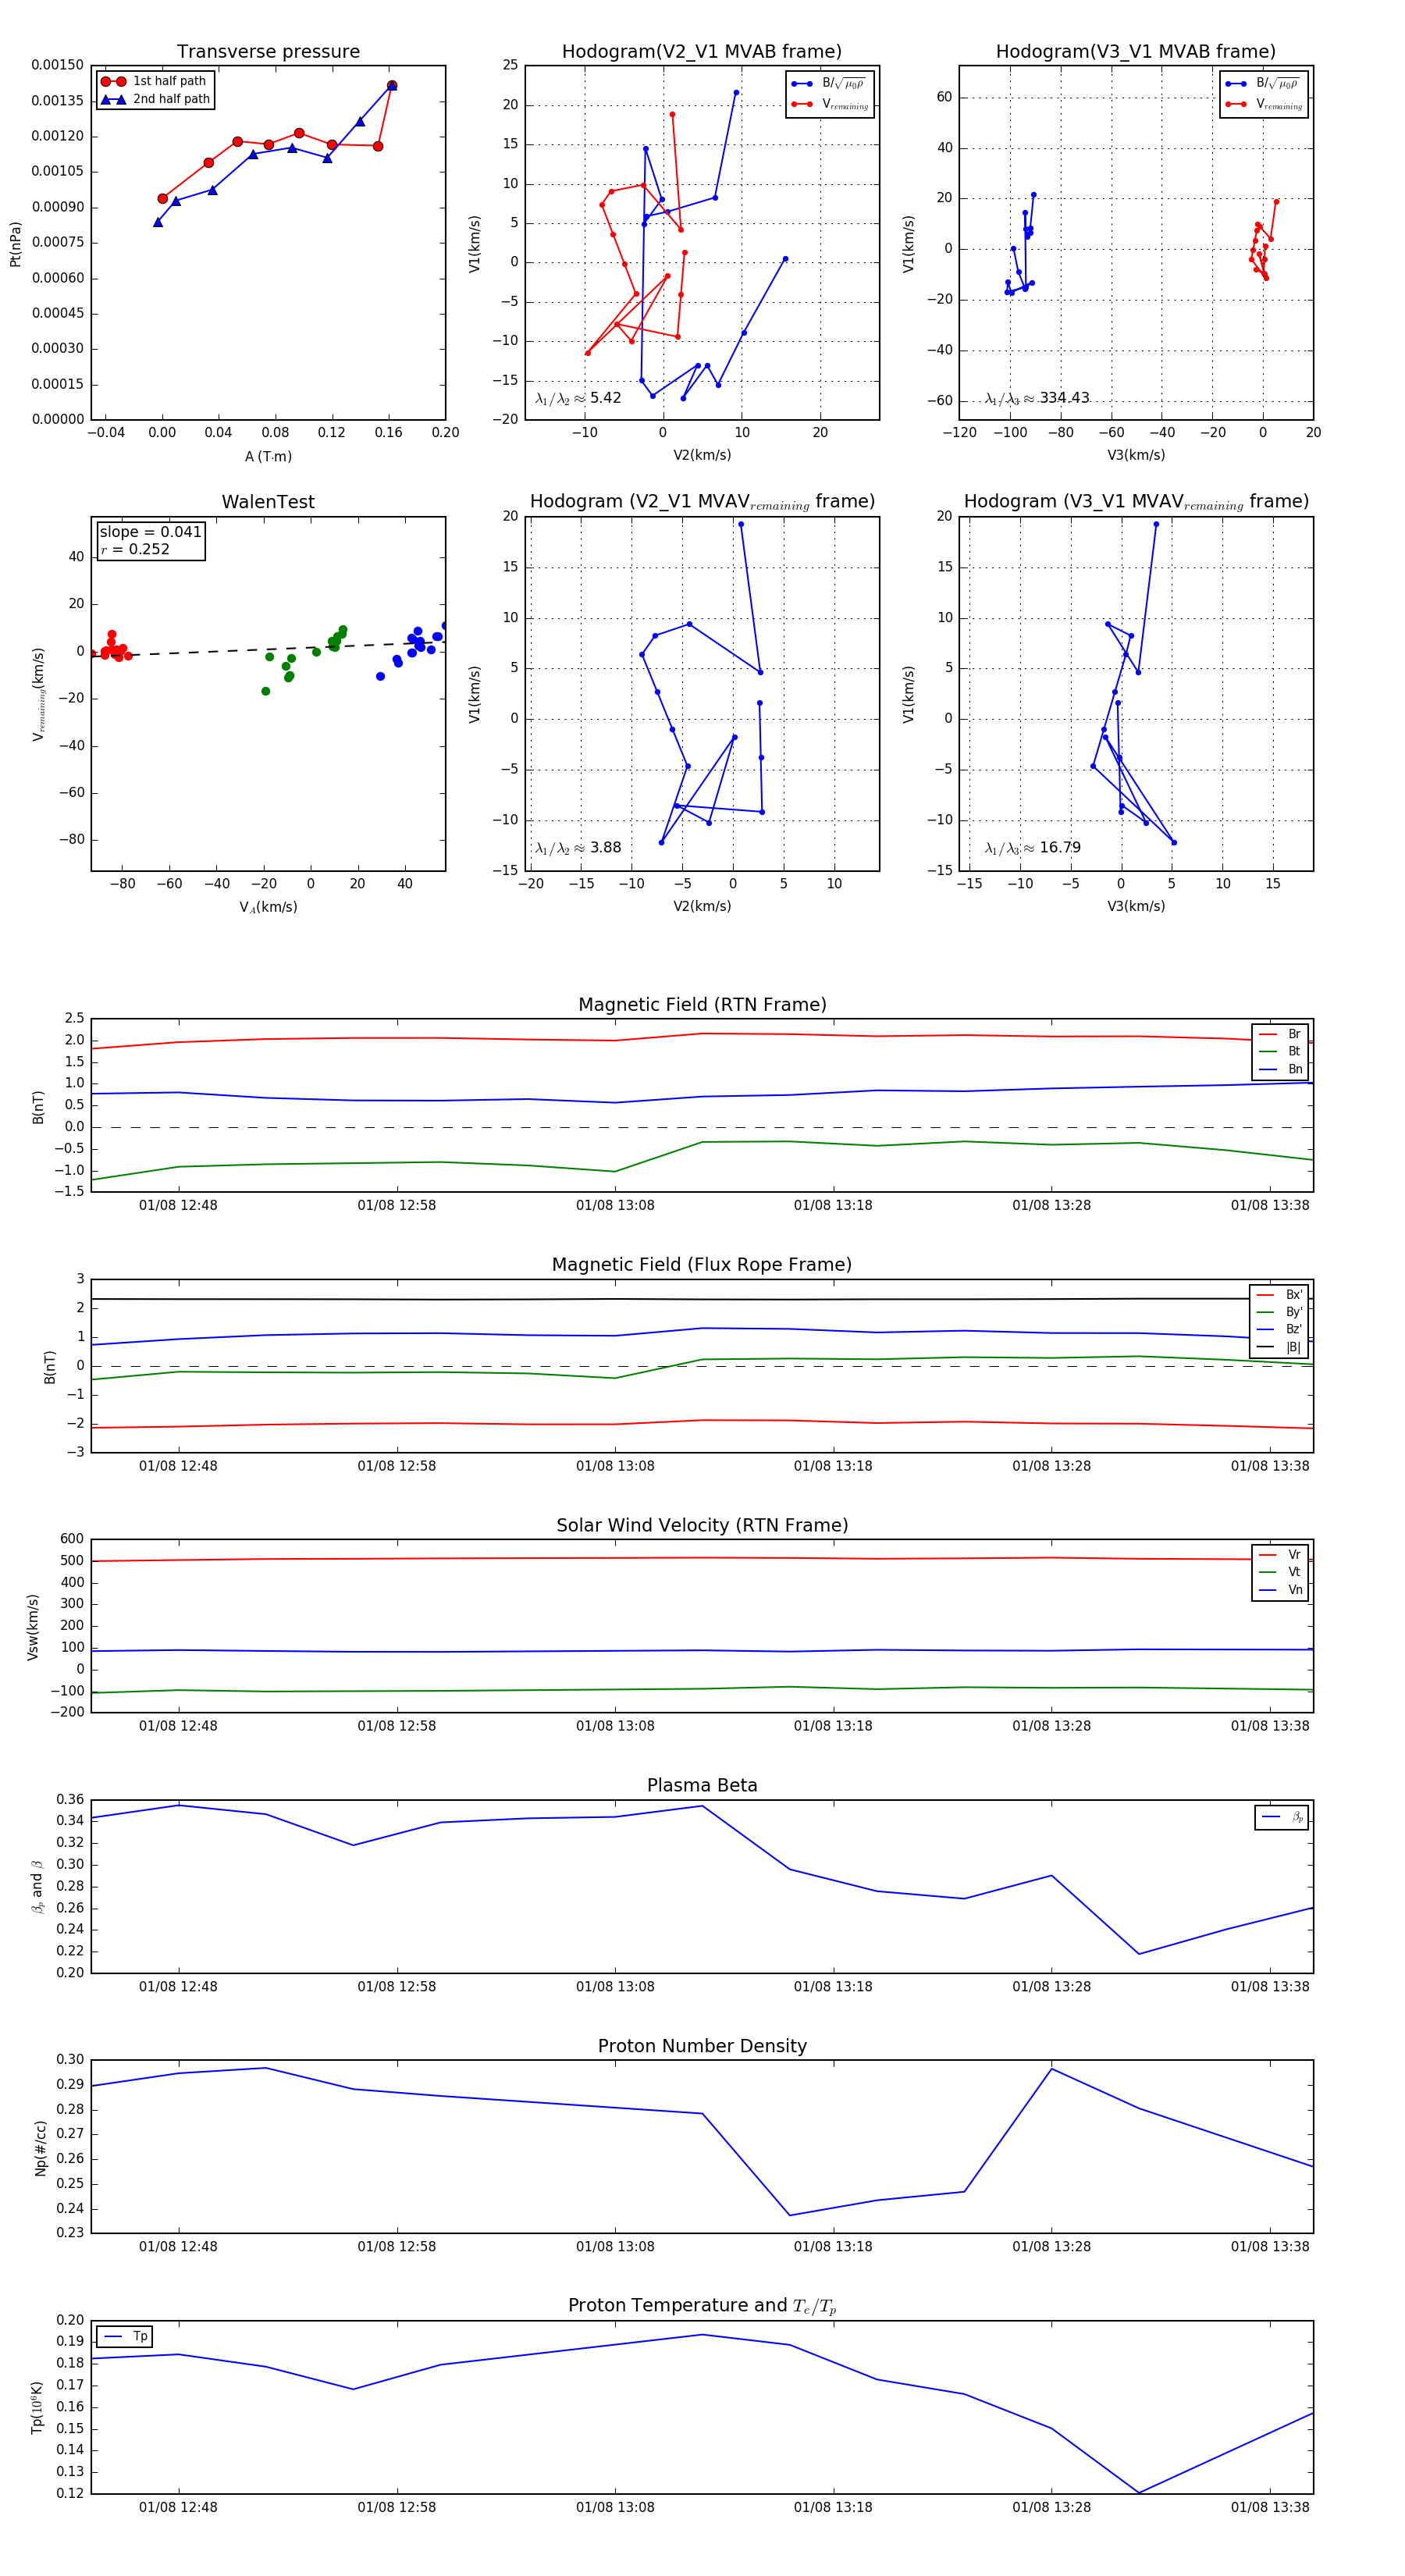Click the 'Magnetic Field (Flux Rope Frame)' title
1405x2576 pixels.
tap(702, 1265)
